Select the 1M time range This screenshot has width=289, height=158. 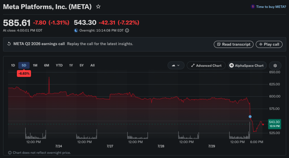click(35, 65)
